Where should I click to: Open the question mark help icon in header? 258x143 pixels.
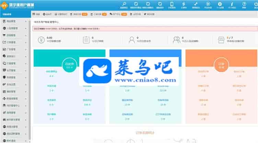pyautogui.click(x=244, y=4)
